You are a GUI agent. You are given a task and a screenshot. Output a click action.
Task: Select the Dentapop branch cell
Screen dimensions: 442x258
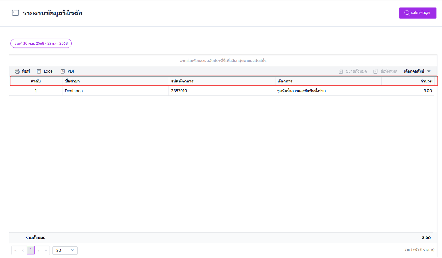coord(116,91)
